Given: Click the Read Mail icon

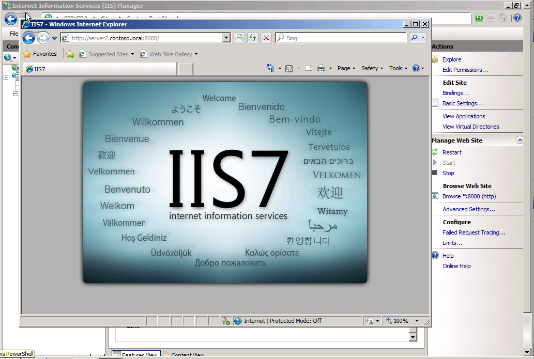Looking at the screenshot, I should 309,68.
